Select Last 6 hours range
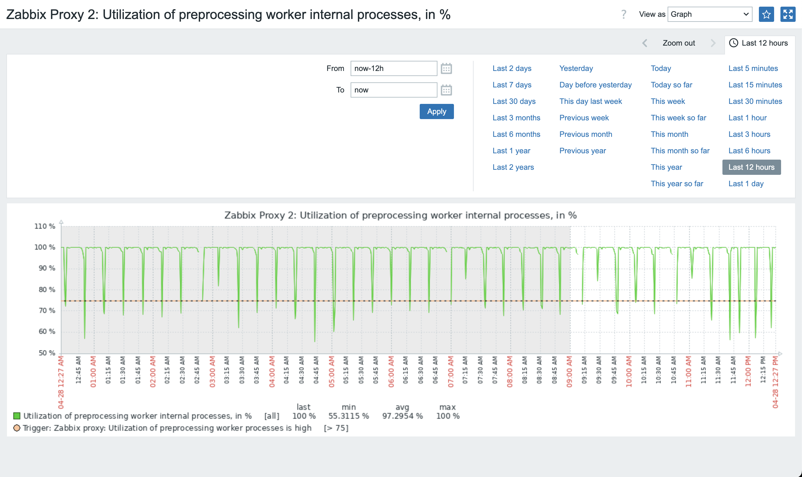802x477 pixels. (x=749, y=151)
